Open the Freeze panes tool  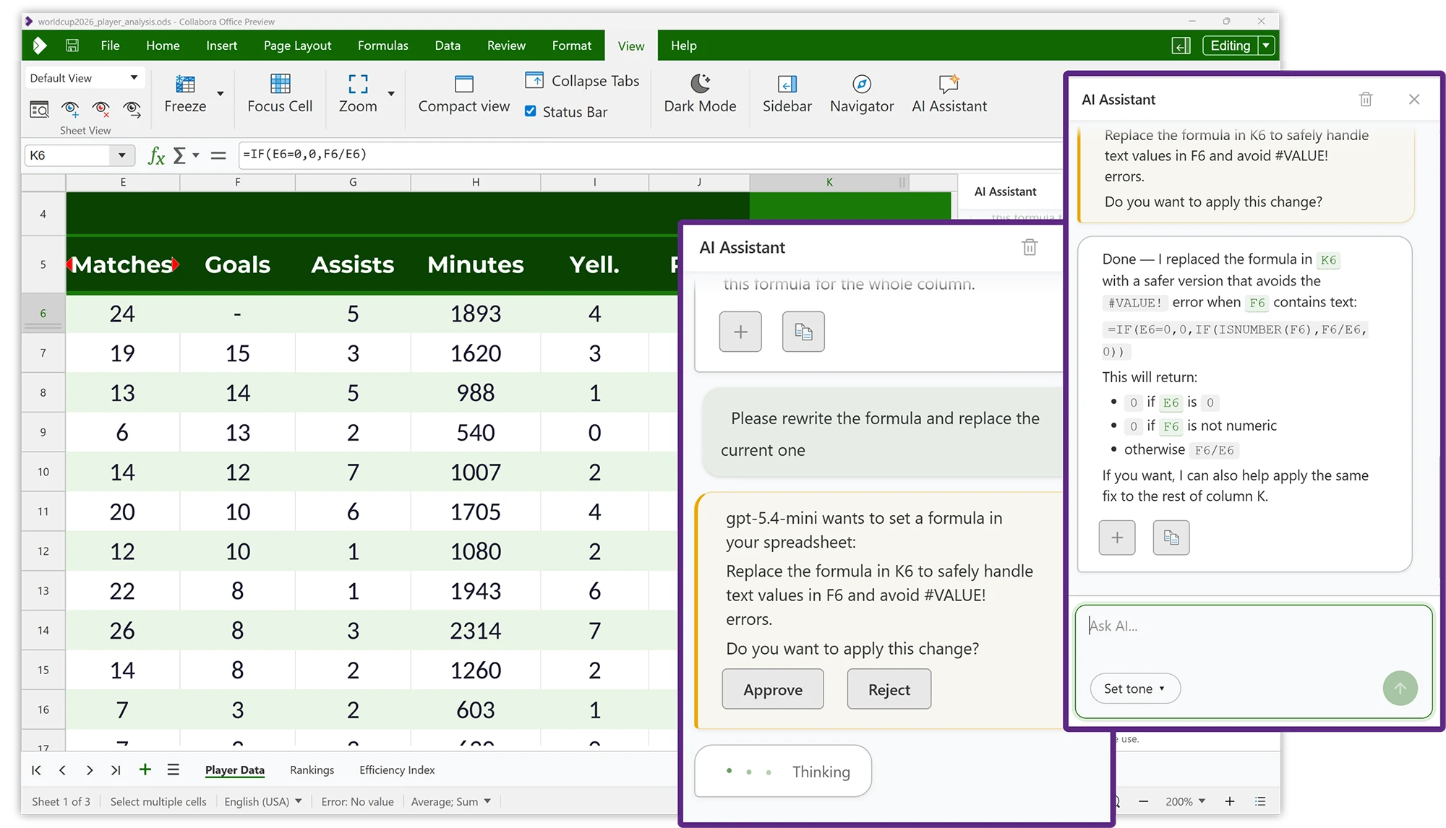coord(185,94)
